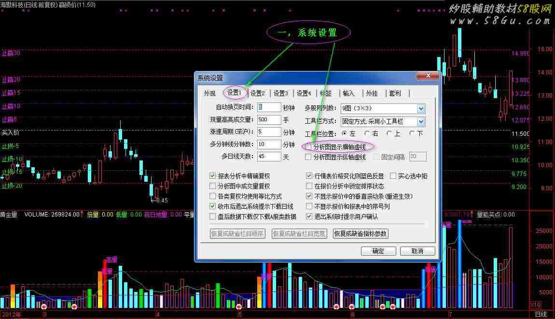Toggle the 实心选中矩 checkbox
Screen dimensions: 555x319
tap(393, 176)
